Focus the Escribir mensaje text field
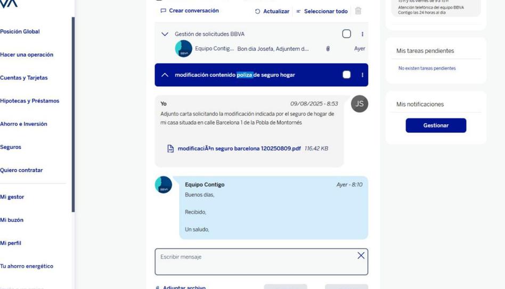The width and height of the screenshot is (505, 289). [x=261, y=262]
